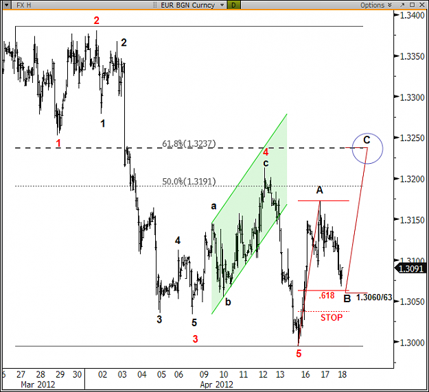The width and height of the screenshot is (429, 392).
Task: Click date 06 on the time axis
Action: (178, 374)
